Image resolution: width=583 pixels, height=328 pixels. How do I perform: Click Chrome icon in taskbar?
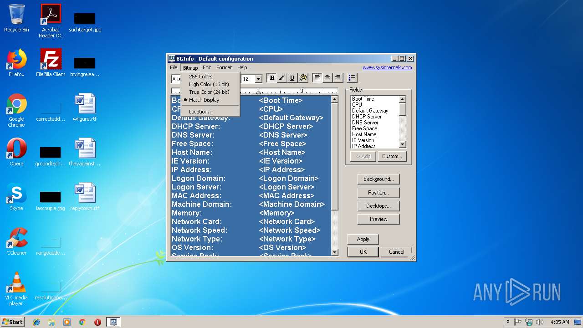point(82,322)
